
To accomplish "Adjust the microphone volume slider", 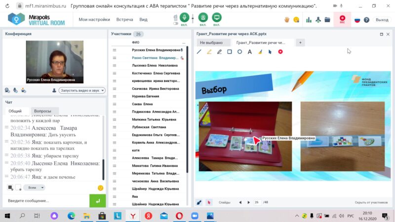I will (193, 19).
